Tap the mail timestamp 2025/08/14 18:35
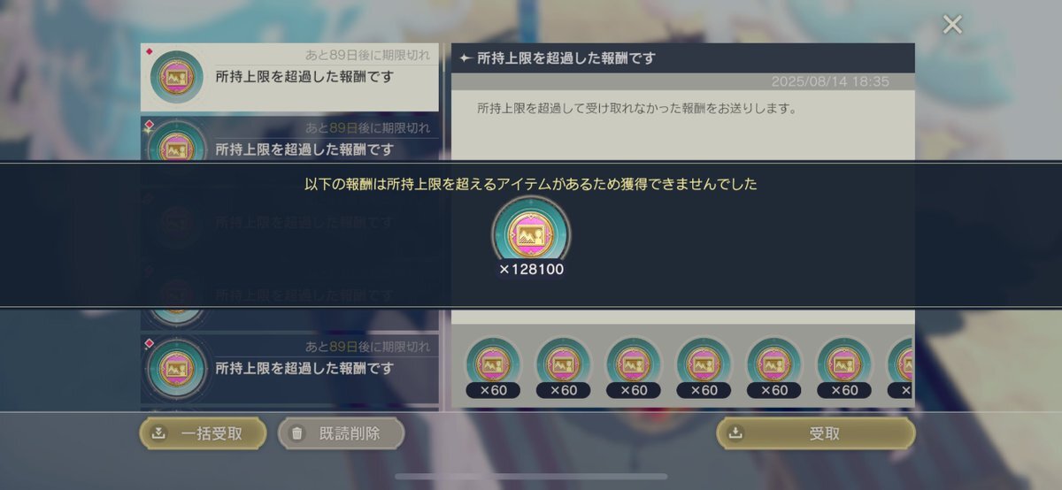Image resolution: width=1062 pixels, height=490 pixels. pyautogui.click(x=830, y=81)
